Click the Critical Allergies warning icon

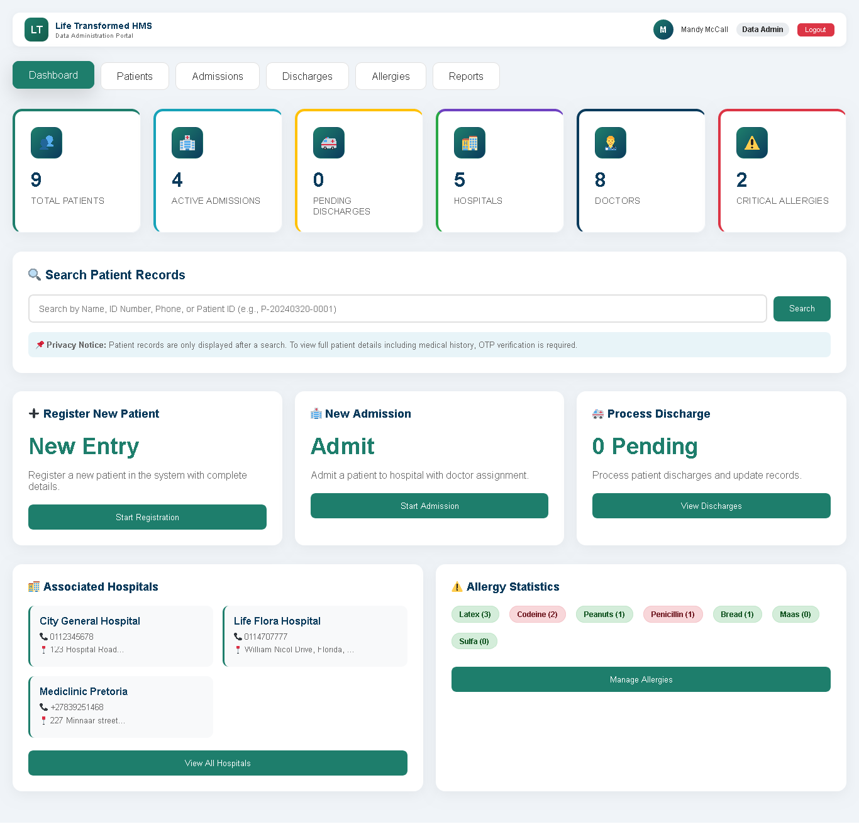pyautogui.click(x=752, y=143)
